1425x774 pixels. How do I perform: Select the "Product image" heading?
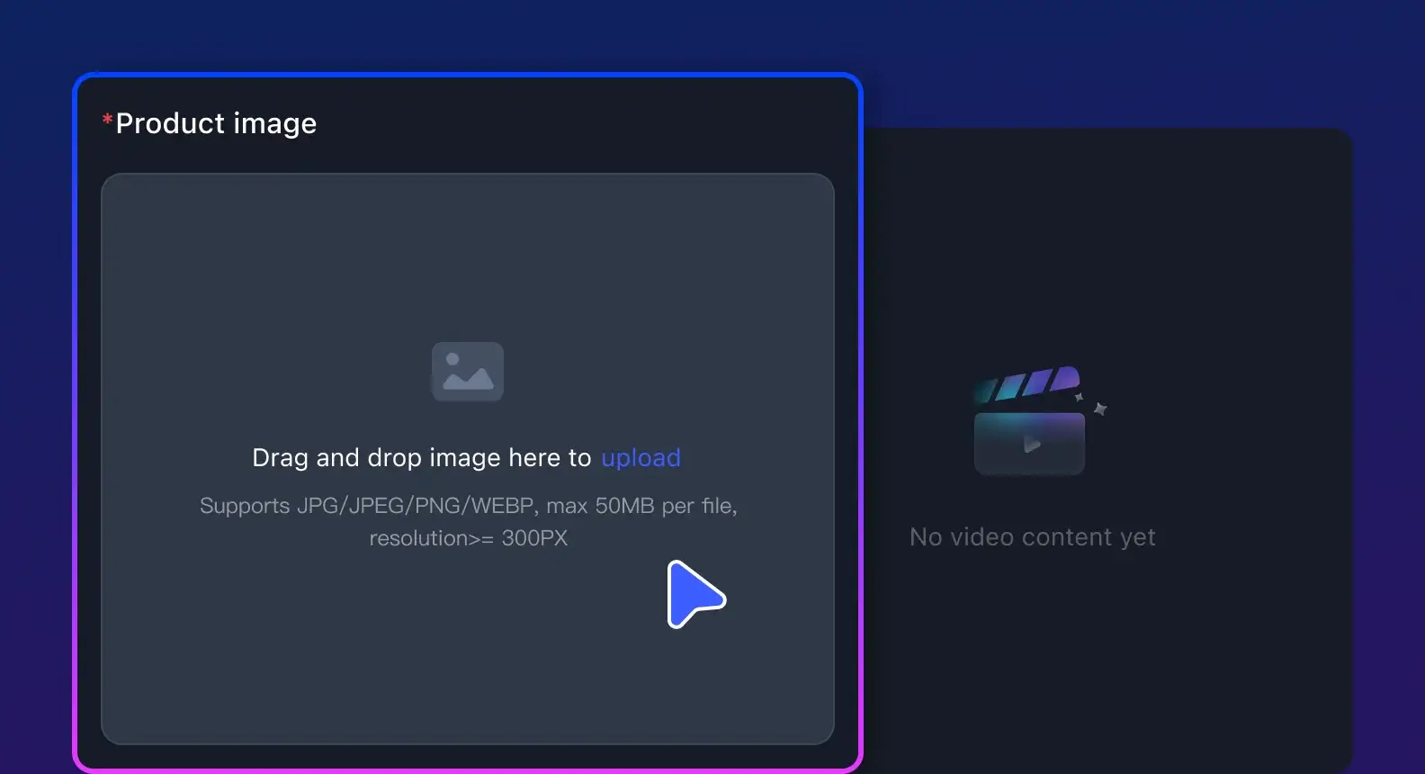(216, 123)
